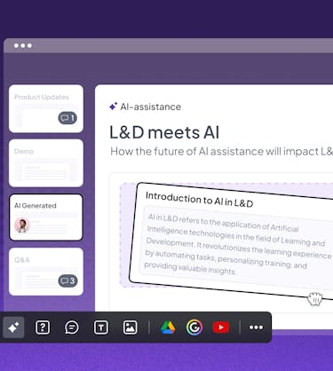Image resolution: width=333 pixels, height=371 pixels.
Task: Show more toolbar options
Action: click(x=256, y=328)
